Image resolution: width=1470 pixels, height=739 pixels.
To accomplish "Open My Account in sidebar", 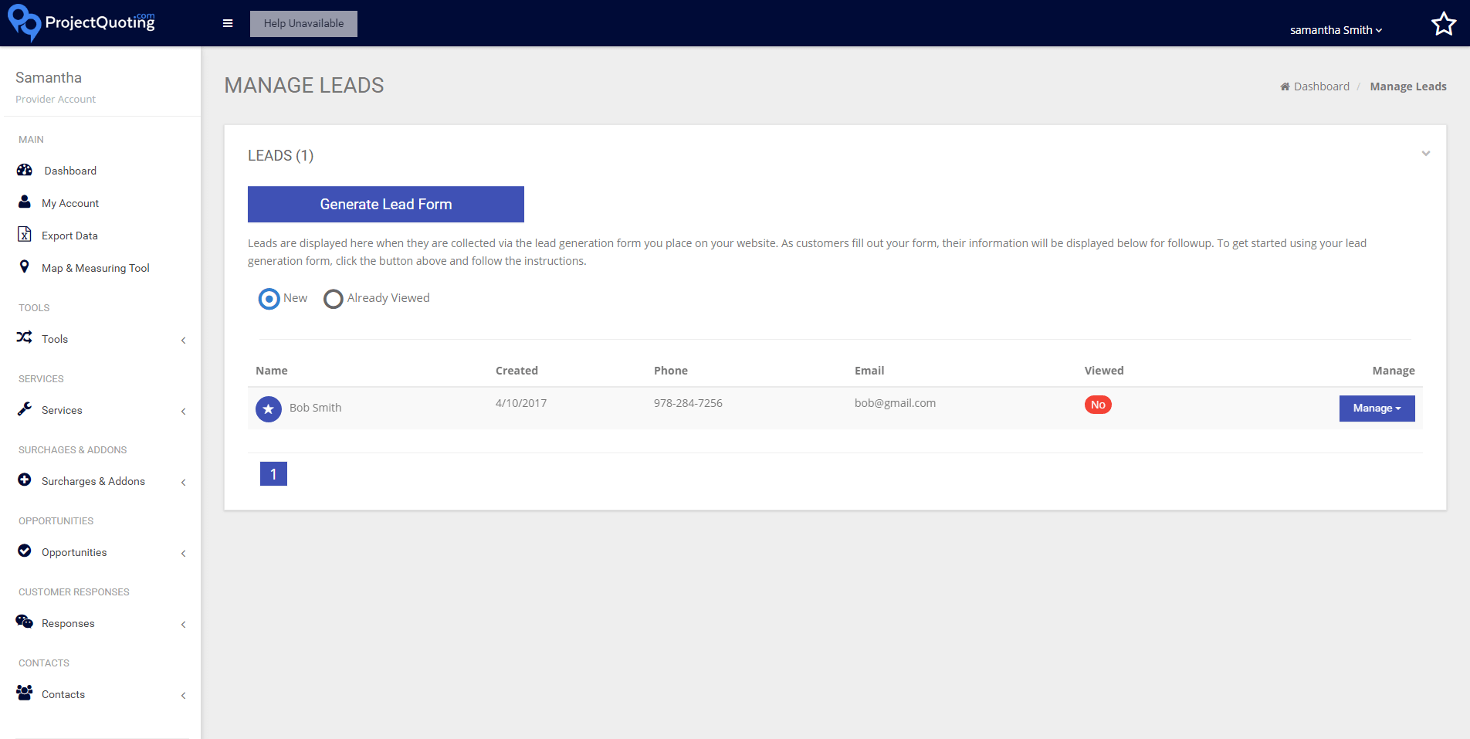I will click(x=70, y=203).
